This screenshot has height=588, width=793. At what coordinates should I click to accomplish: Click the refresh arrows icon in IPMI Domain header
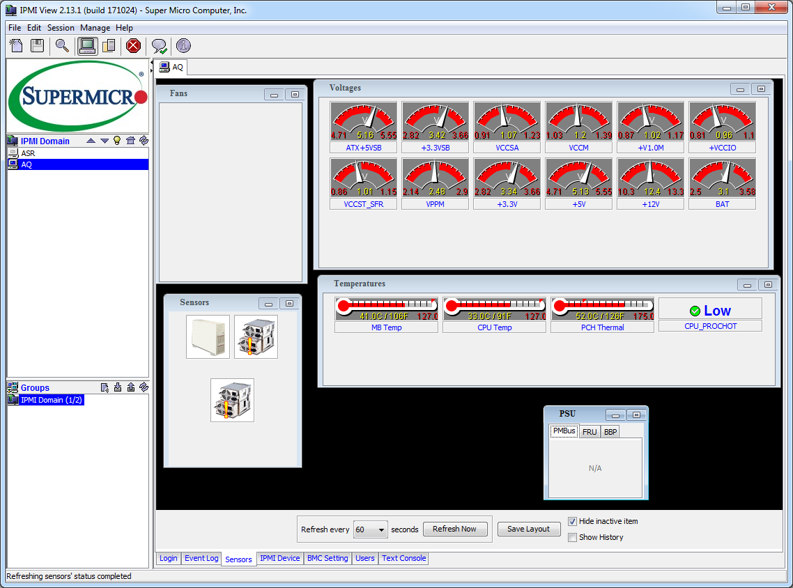pyautogui.click(x=144, y=141)
